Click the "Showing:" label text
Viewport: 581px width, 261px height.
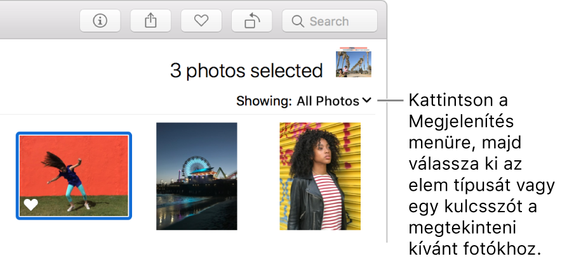pyautogui.click(x=264, y=101)
